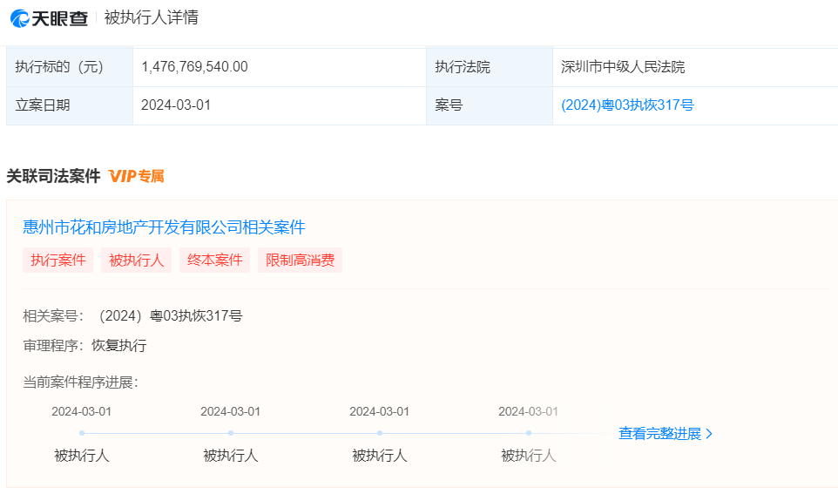Screen dimensions: 838x494
Task: Click the second timeline dot on progress line
Action: pyautogui.click(x=231, y=433)
